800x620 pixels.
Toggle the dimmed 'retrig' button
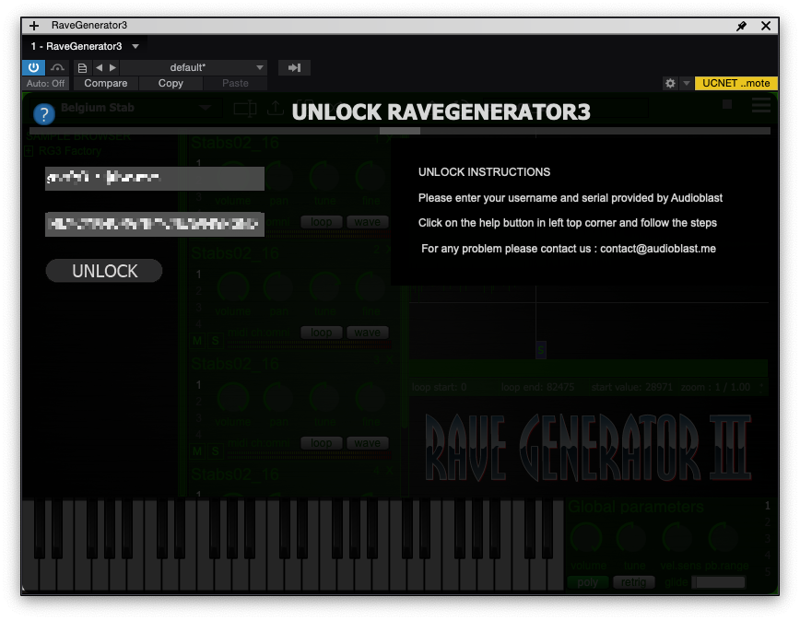634,582
